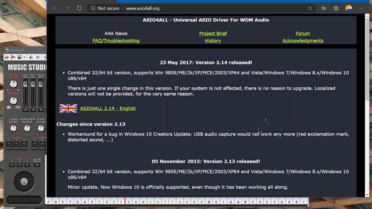Open the A4A News section
The width and height of the screenshot is (372, 209).
(x=116, y=33)
